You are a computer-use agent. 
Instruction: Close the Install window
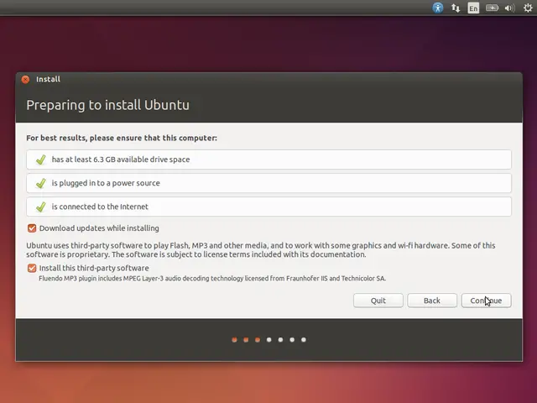click(x=25, y=80)
